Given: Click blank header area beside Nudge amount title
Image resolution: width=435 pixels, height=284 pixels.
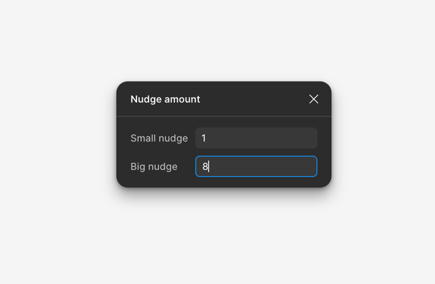Looking at the screenshot, I should coord(254,99).
